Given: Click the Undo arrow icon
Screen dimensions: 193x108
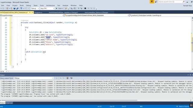Looking at the screenshot, I should [x=21, y=8].
